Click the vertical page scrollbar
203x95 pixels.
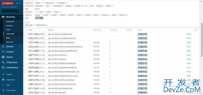202,40
